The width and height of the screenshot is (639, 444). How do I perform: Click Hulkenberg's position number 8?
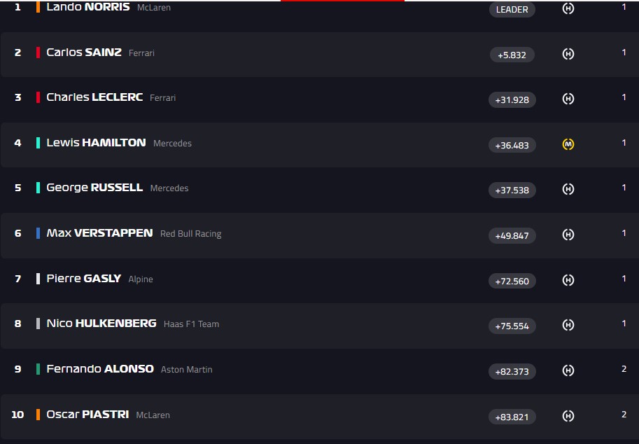(18, 324)
